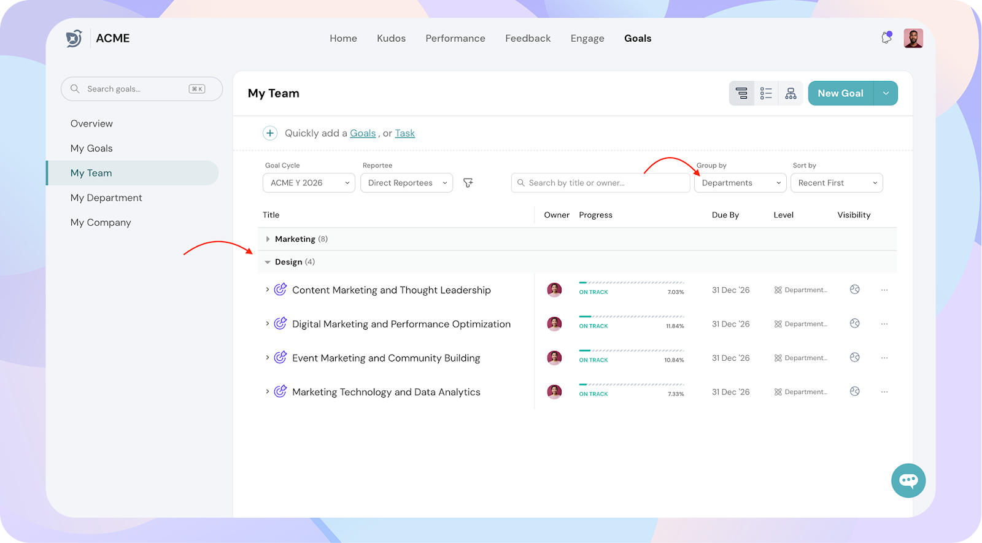This screenshot has width=982, height=543.
Task: Switch to the list view icon
Action: click(x=766, y=93)
